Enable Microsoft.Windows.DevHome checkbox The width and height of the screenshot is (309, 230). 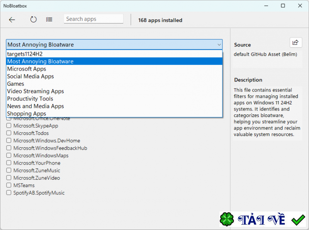[x=8, y=140]
